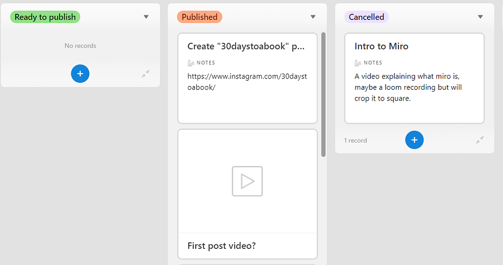This screenshot has width=503, height=265.
Task: Add record to Cancelled stack
Action: pos(414,140)
